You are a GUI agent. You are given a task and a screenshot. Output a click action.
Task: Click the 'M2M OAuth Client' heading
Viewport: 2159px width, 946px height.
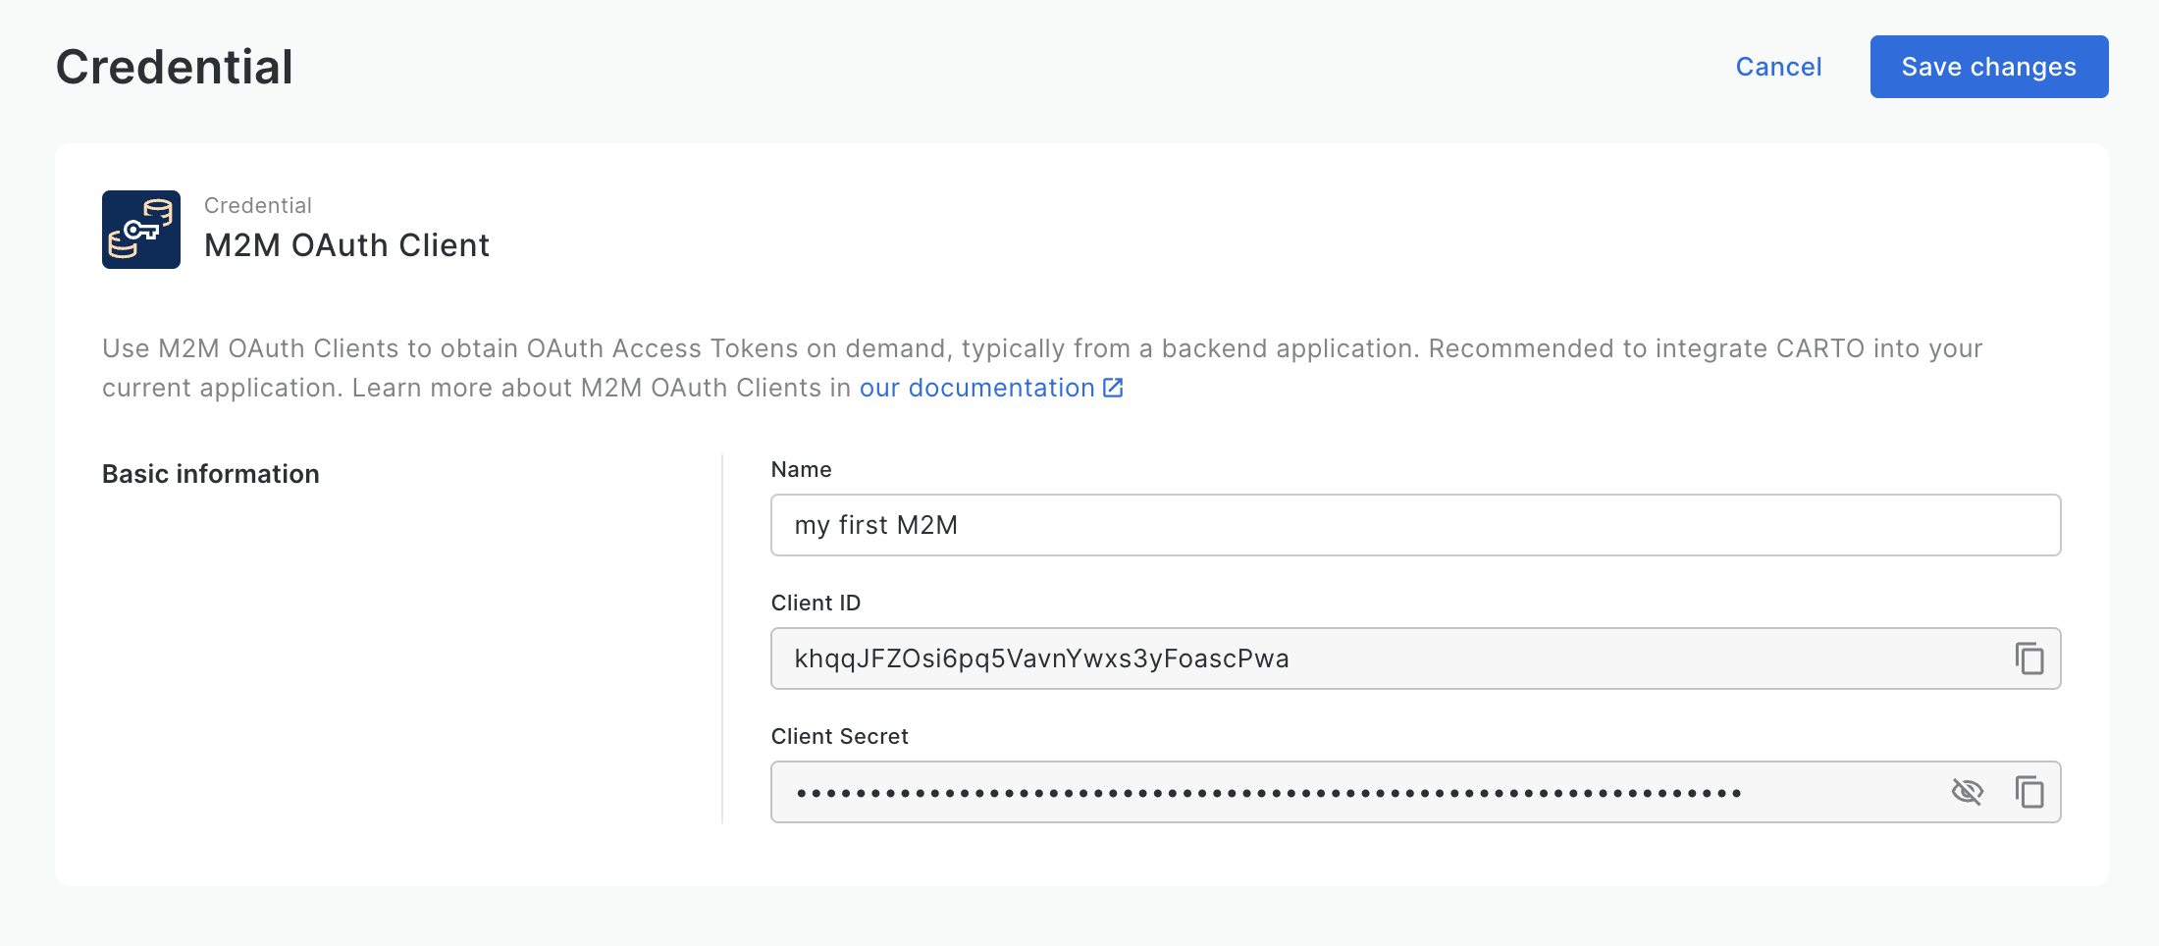click(346, 245)
